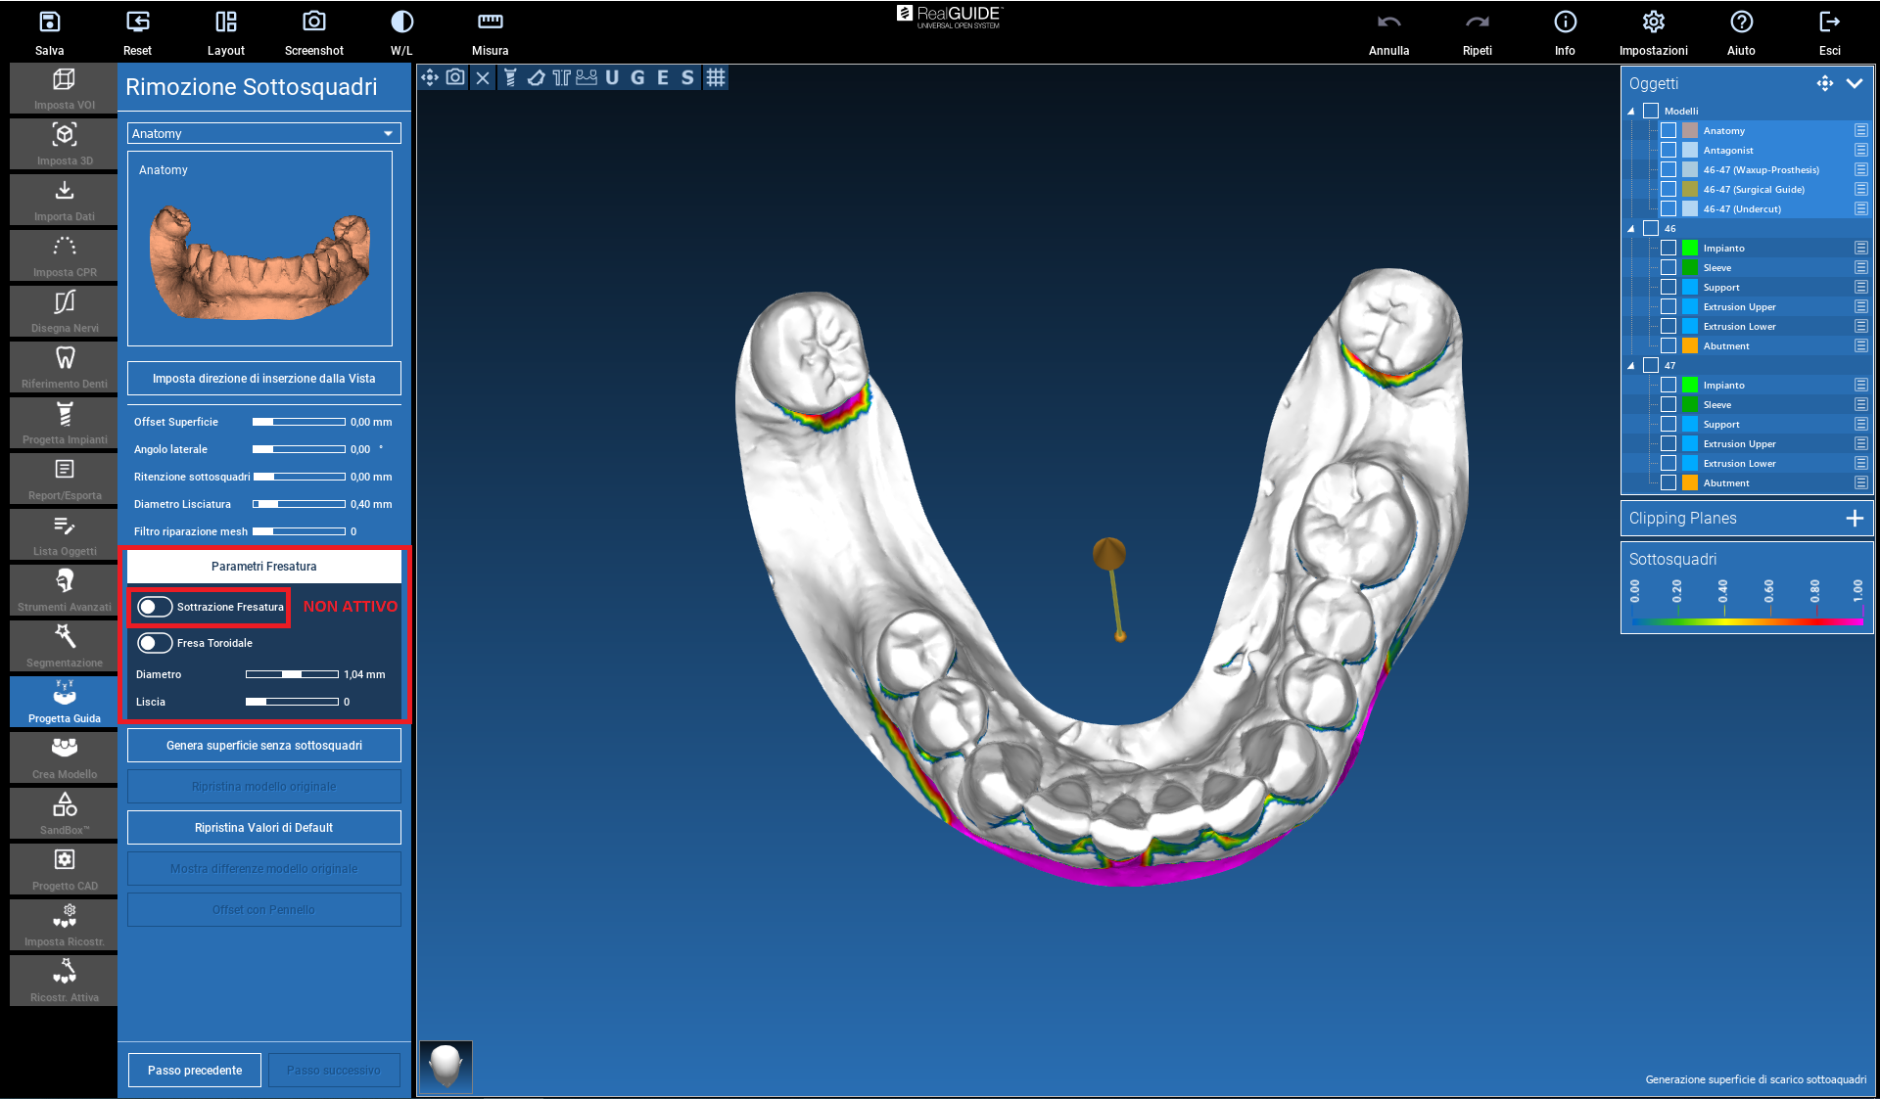Collapse the Oggetti panel chevron
The height and width of the screenshot is (1099, 1880).
point(1855,83)
